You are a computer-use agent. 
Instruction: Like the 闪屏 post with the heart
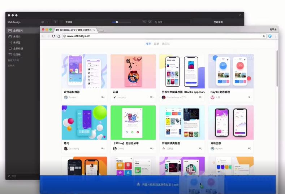point(151,97)
